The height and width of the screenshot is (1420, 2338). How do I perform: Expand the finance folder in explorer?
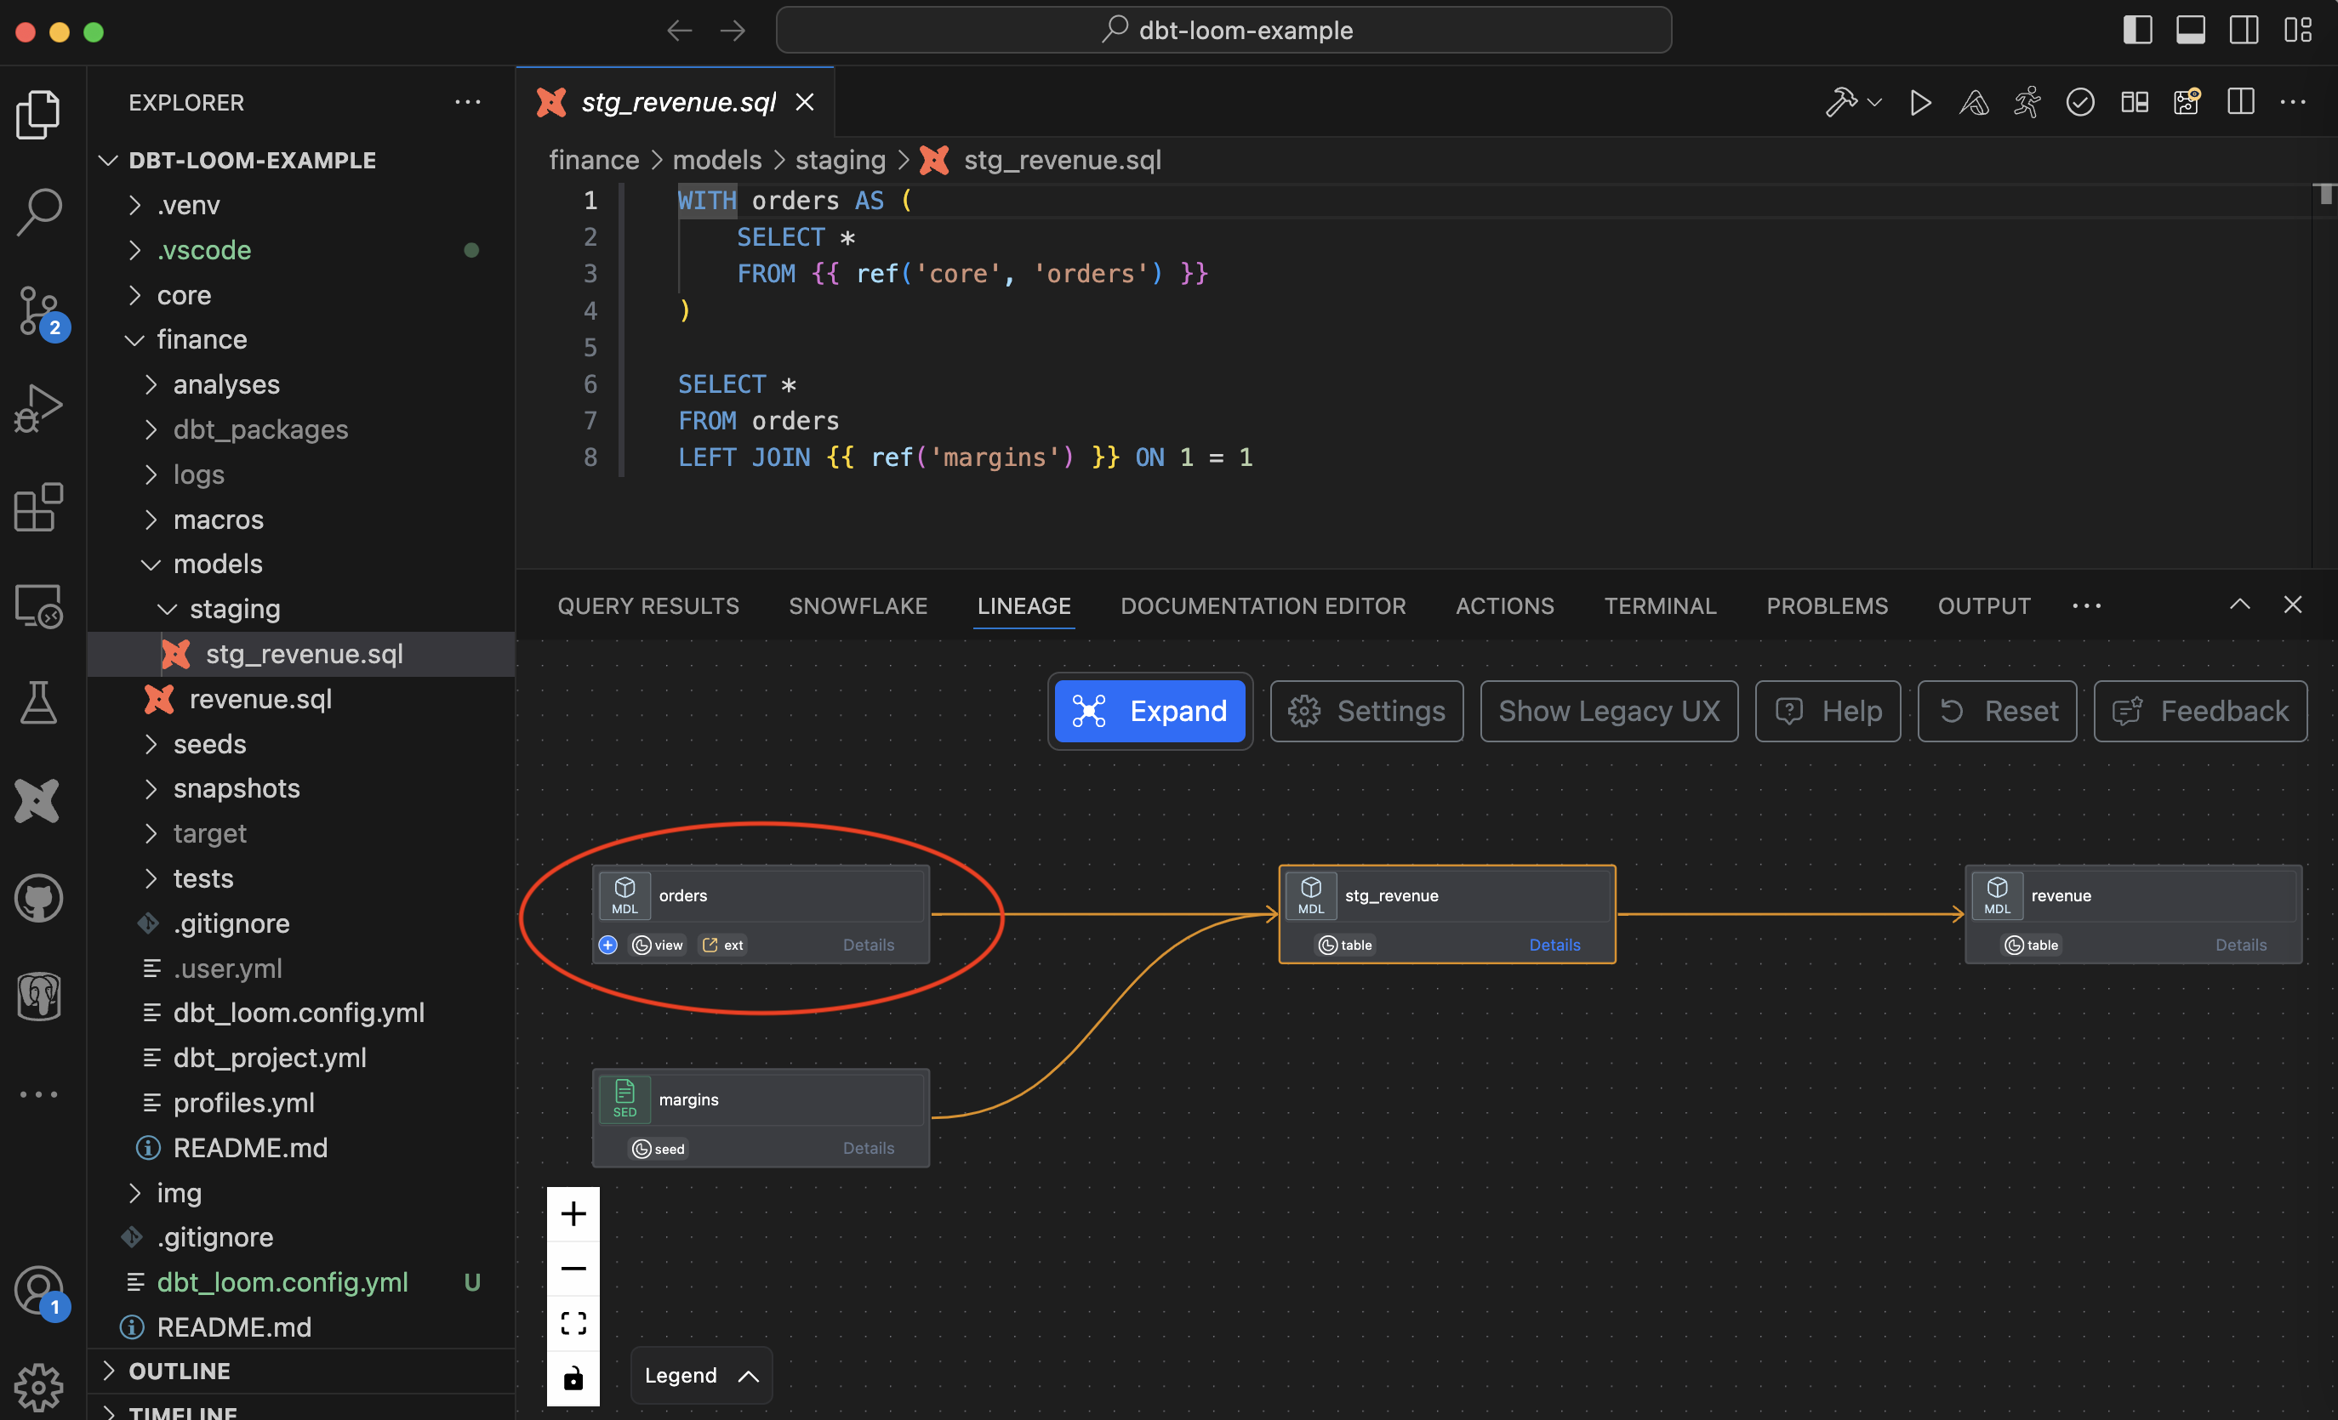pos(199,338)
